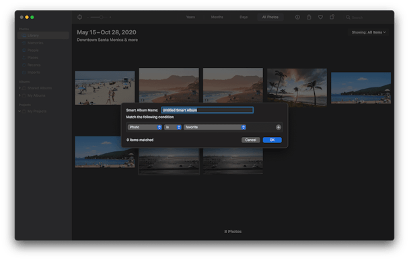
Task: Collapse My Projects in the sidebar
Action: [20, 112]
